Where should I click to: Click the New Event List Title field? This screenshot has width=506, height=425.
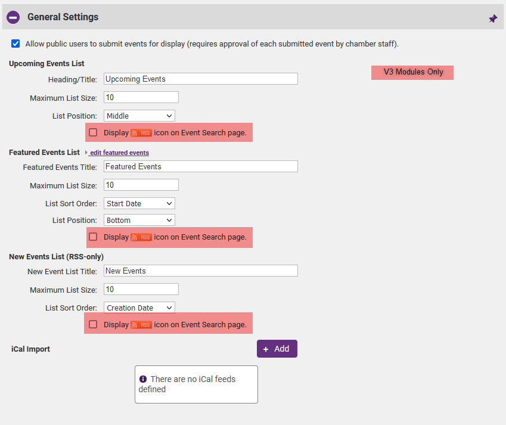point(200,271)
